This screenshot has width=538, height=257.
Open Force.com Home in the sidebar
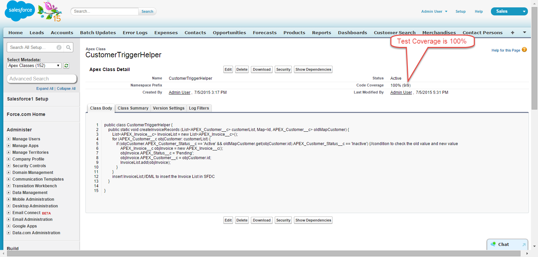pyautogui.click(x=26, y=114)
